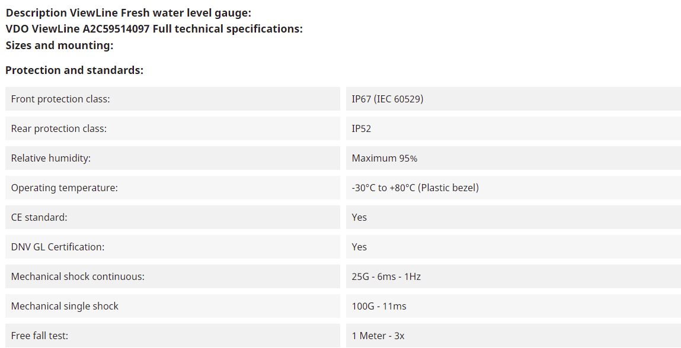Click 'Yes' value for DNV GL Certification
This screenshot has width=681, height=348.
[x=359, y=247]
